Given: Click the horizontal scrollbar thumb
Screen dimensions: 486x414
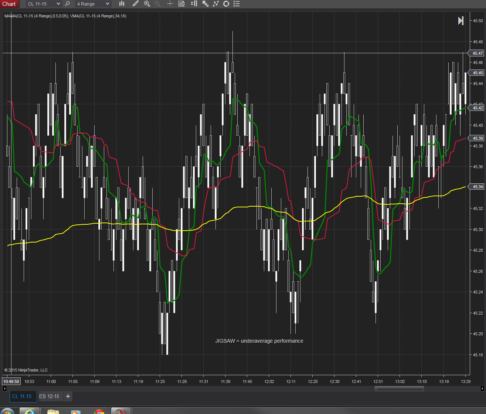Looking at the screenshot, I should tap(399, 388).
